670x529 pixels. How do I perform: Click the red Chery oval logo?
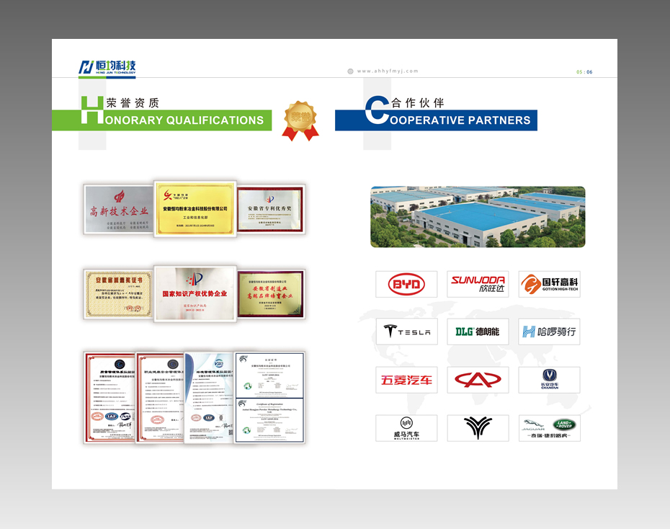click(x=478, y=380)
